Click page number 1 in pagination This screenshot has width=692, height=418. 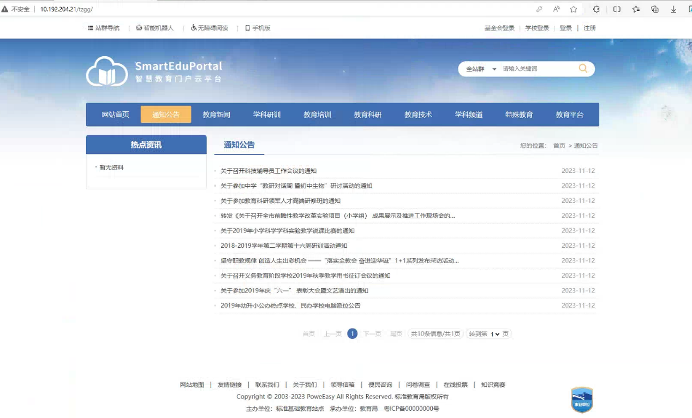353,334
